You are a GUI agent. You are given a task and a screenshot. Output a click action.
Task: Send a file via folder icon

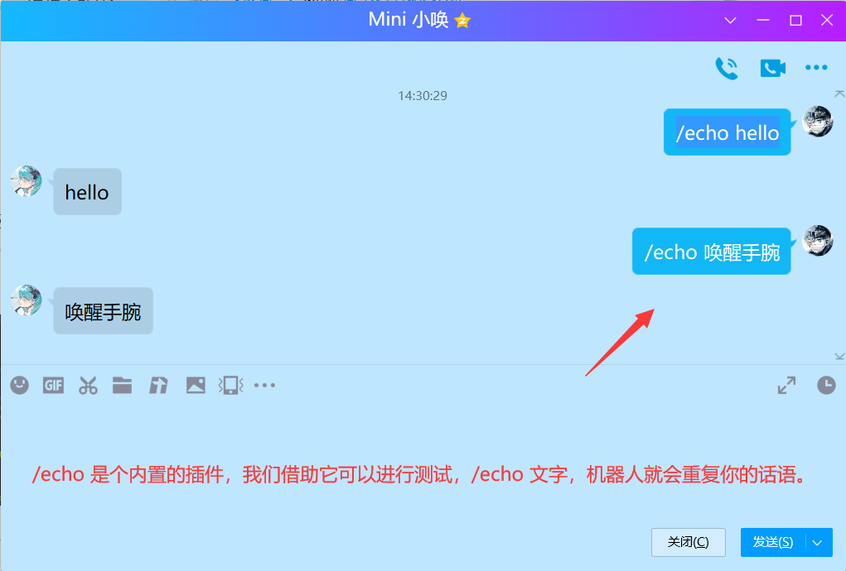[x=122, y=385]
